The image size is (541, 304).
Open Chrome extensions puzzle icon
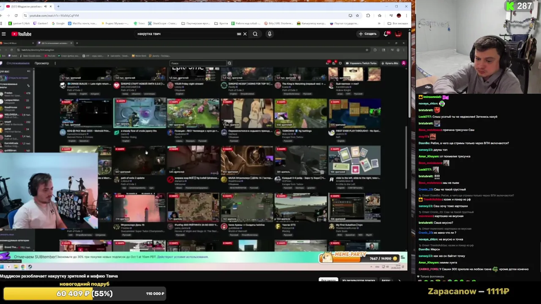[x=368, y=16]
